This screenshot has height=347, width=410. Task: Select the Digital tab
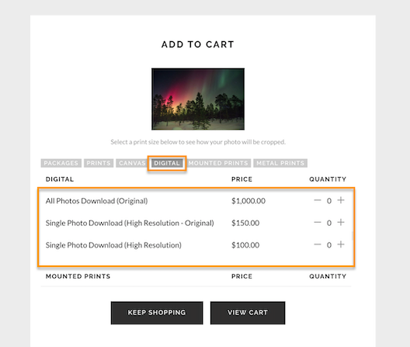167,163
